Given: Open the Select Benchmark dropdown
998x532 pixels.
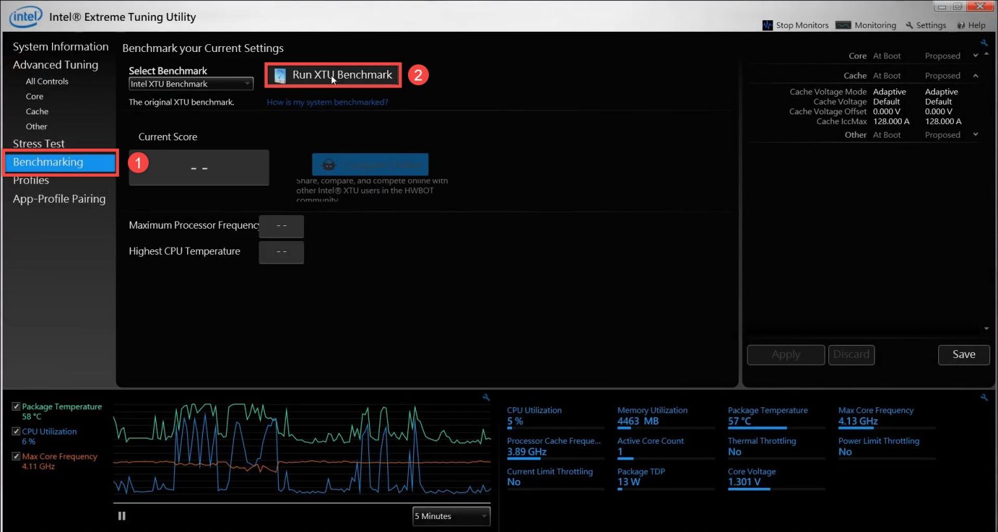Looking at the screenshot, I should [x=246, y=84].
